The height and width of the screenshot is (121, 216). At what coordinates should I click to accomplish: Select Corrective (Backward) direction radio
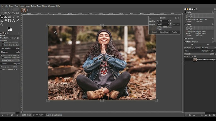3,45
